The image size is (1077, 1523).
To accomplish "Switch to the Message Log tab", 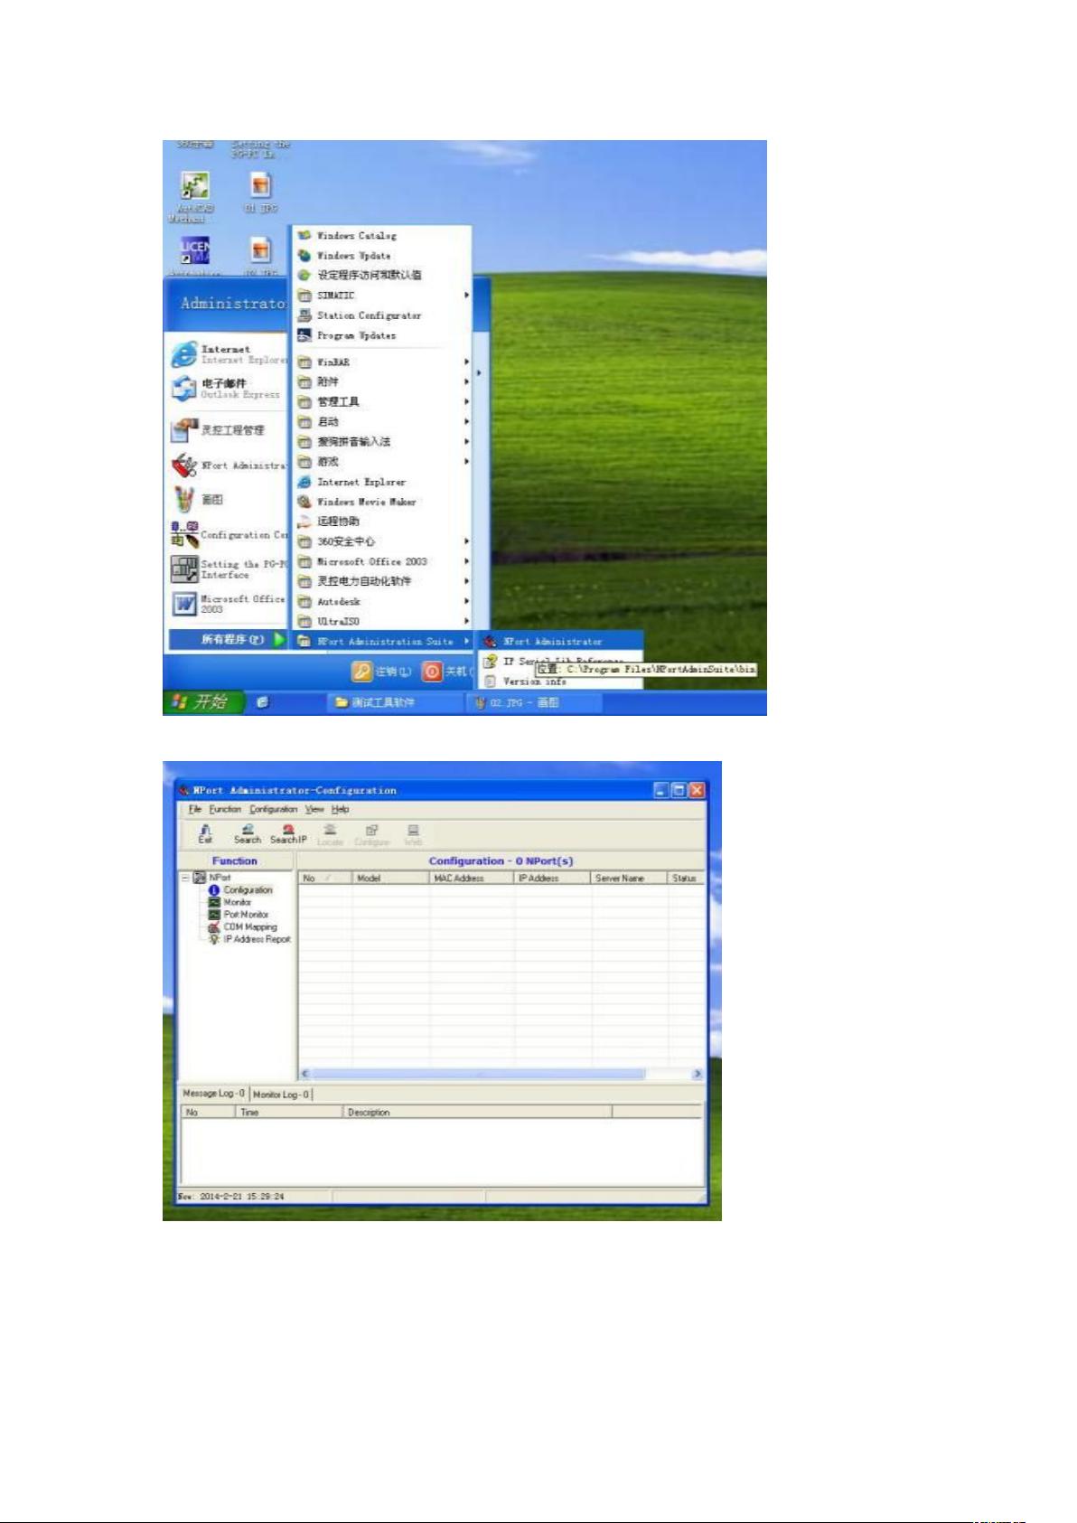I will pos(214,1094).
